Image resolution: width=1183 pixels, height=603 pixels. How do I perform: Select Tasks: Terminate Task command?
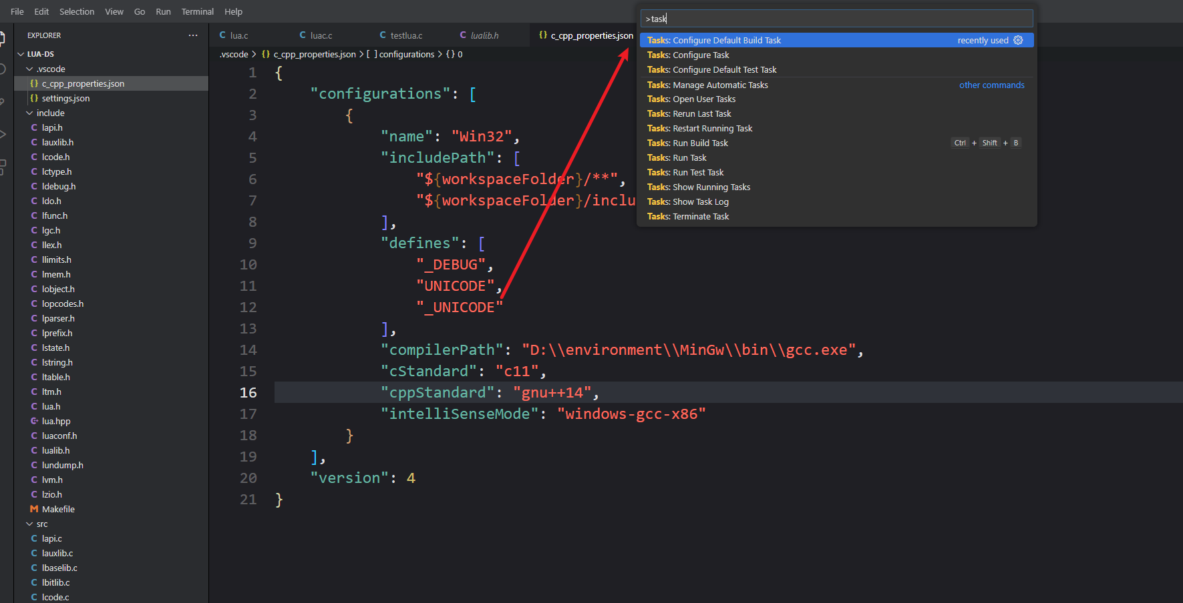pyautogui.click(x=688, y=216)
